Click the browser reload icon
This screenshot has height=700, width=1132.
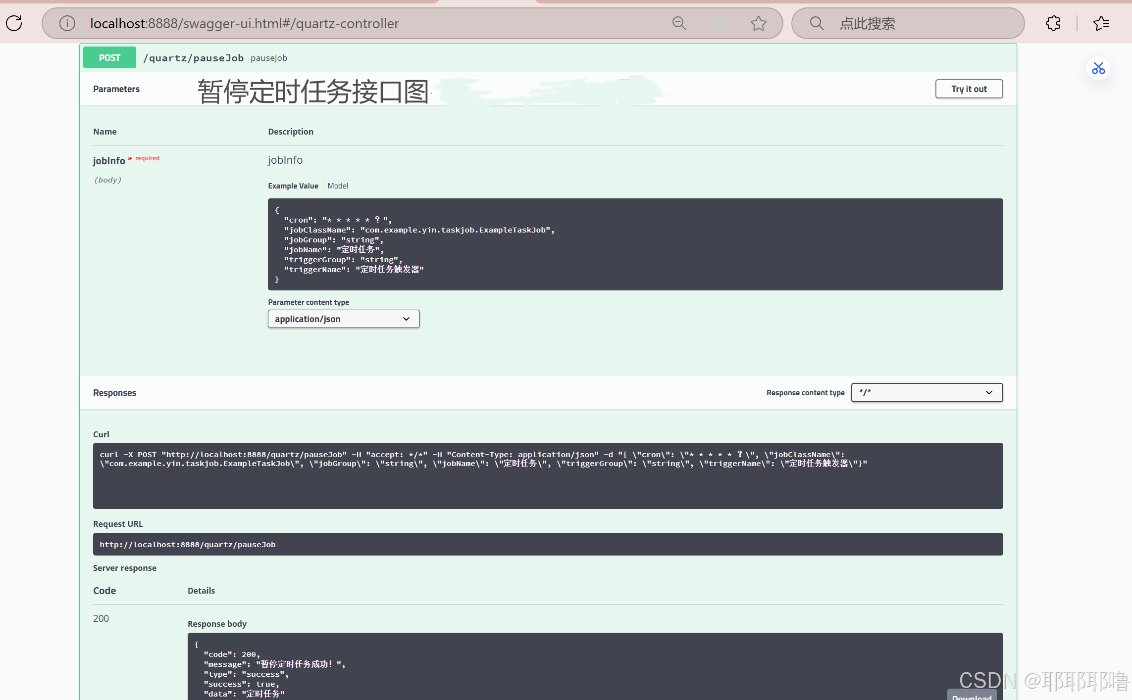14,23
